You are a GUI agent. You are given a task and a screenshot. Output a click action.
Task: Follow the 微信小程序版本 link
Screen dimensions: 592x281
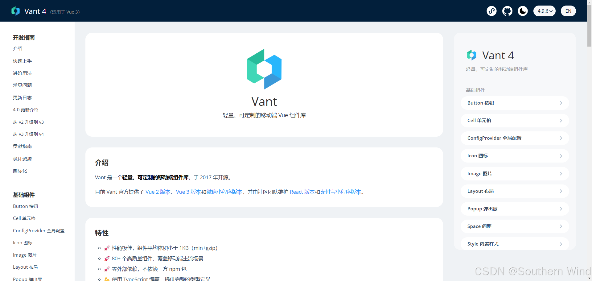pyautogui.click(x=224, y=192)
